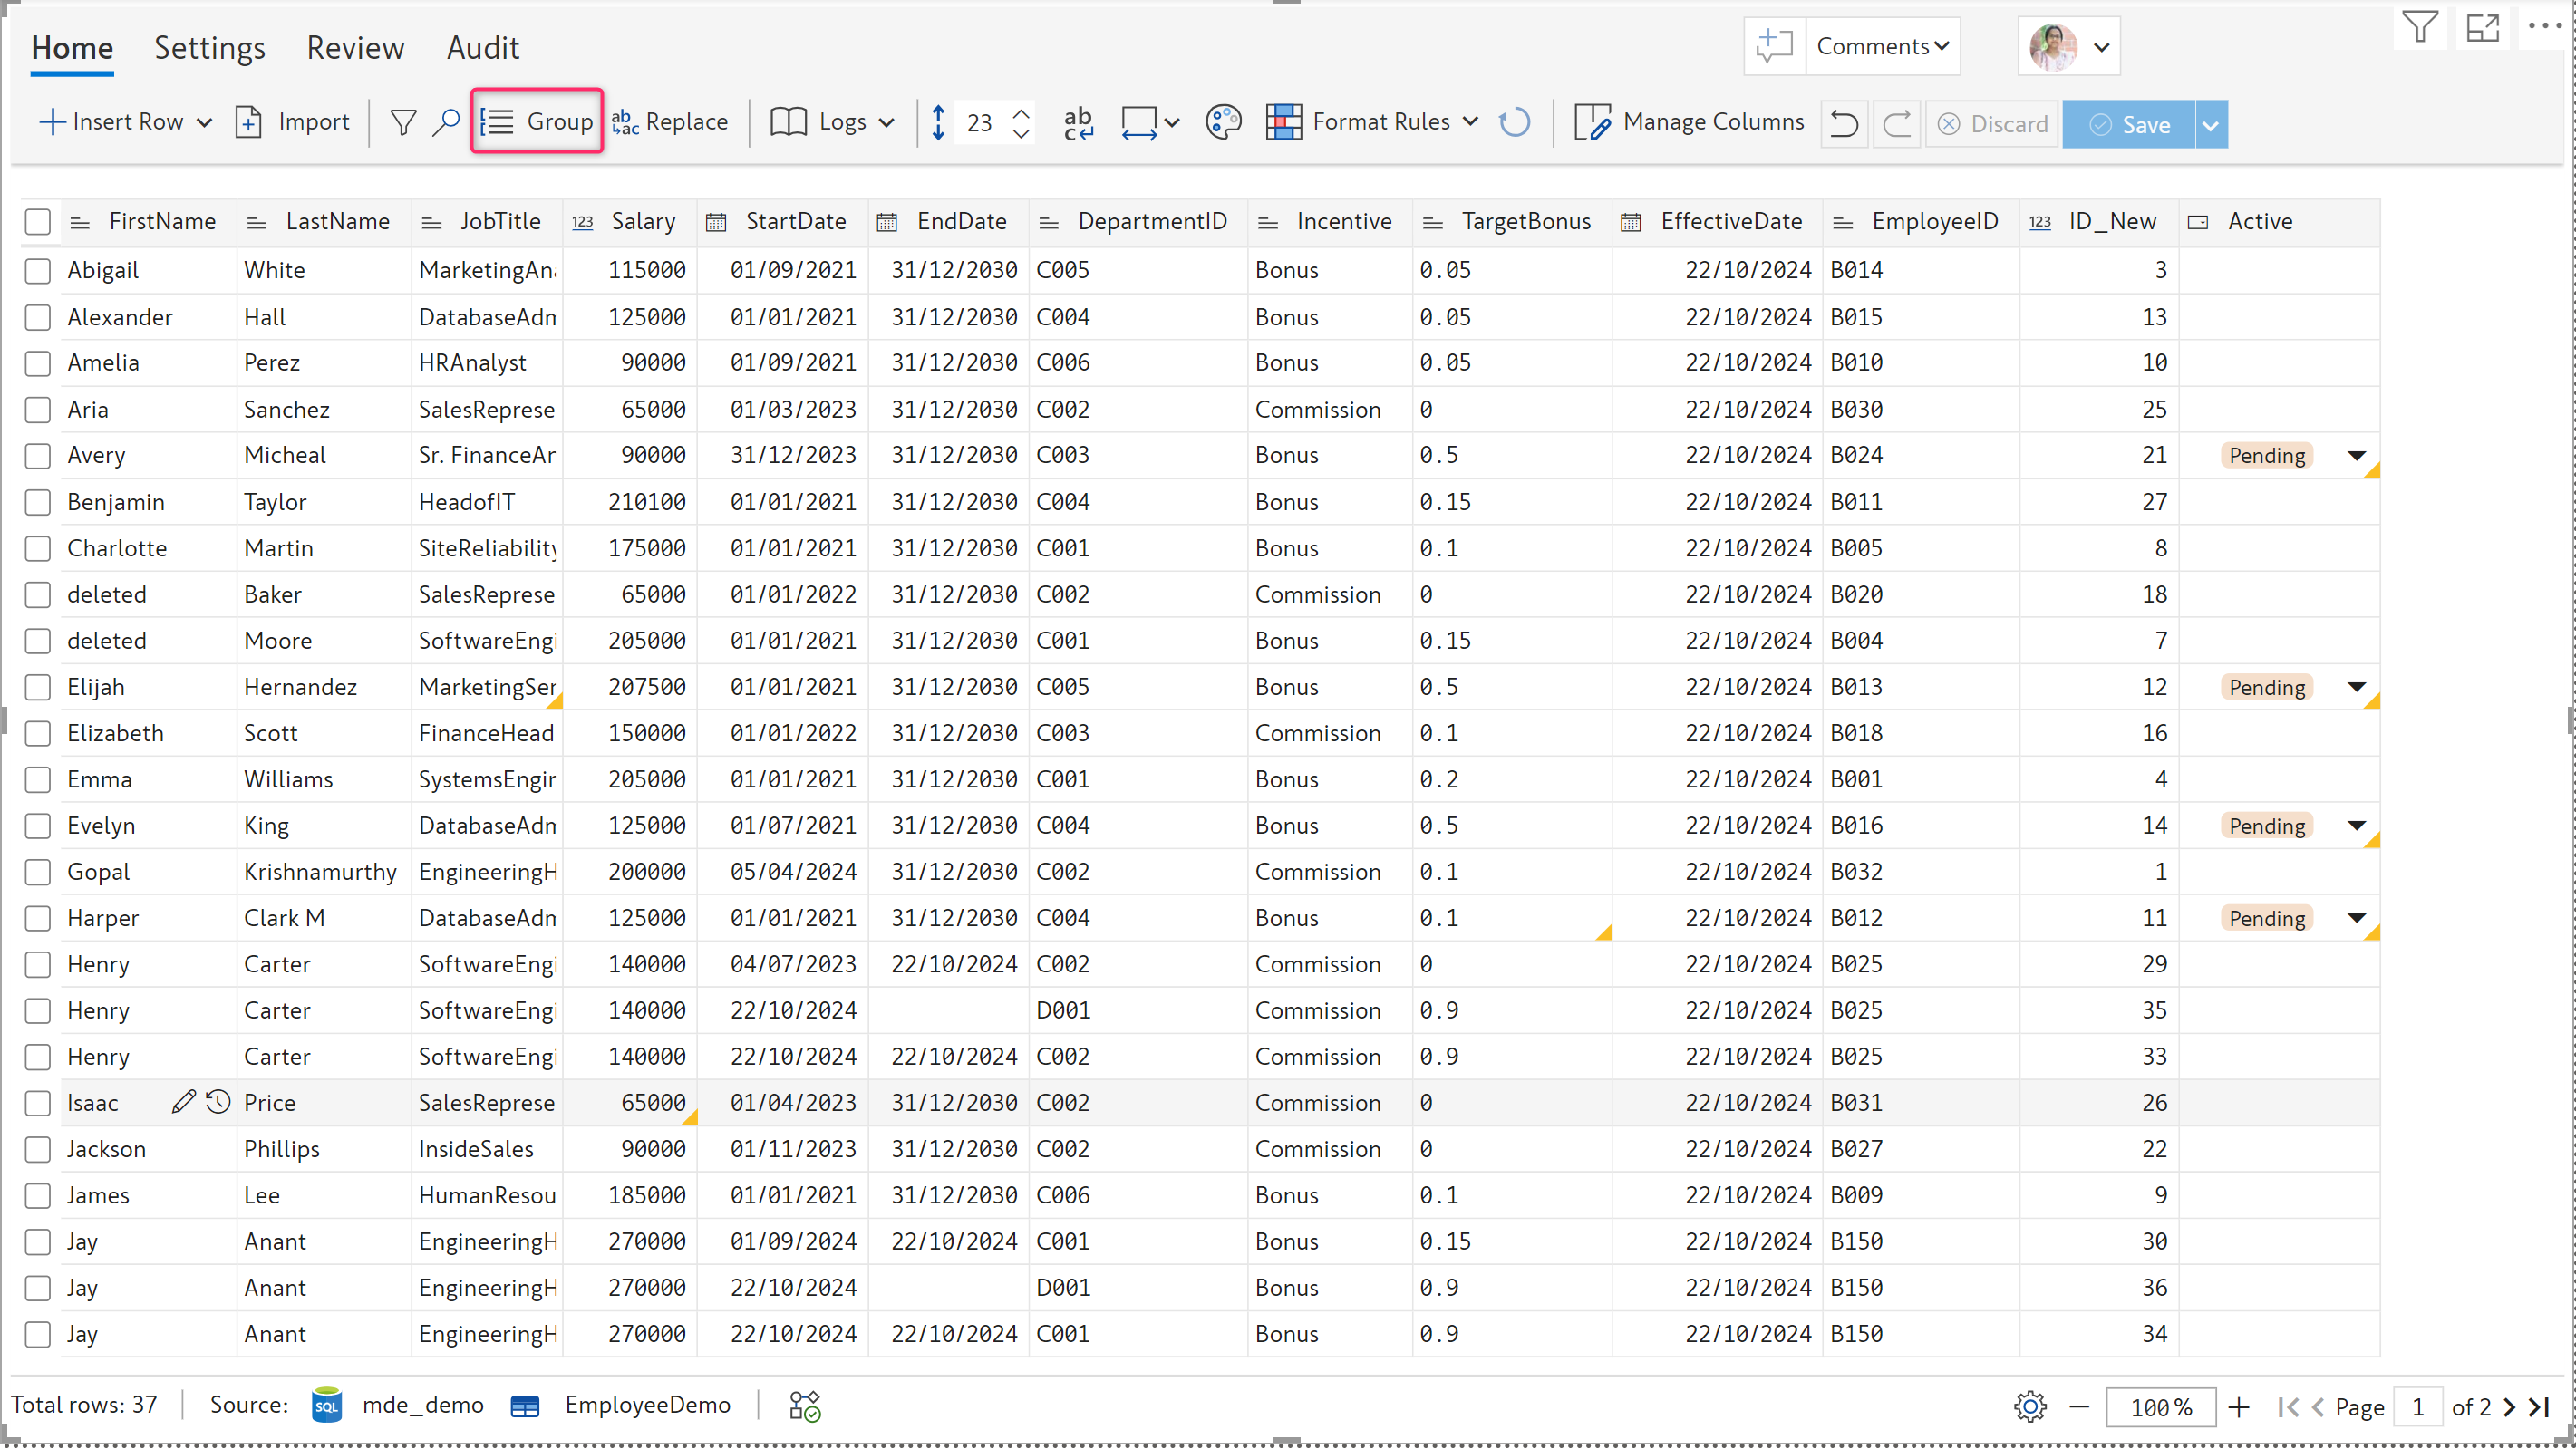This screenshot has width=2576, height=1449.
Task: Select the Gopal Krishnamurthy row checkbox
Action: click(38, 872)
